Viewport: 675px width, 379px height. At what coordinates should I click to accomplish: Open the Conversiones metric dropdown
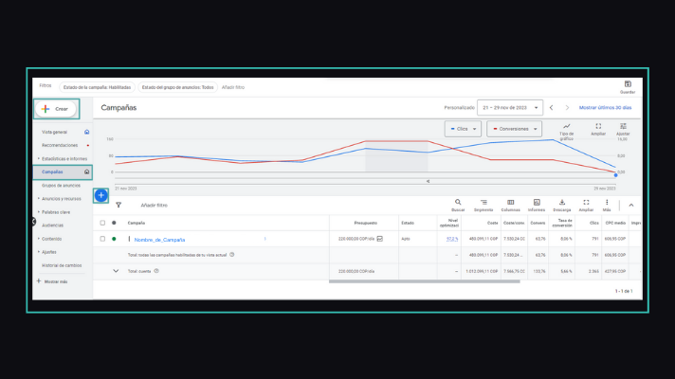point(514,129)
